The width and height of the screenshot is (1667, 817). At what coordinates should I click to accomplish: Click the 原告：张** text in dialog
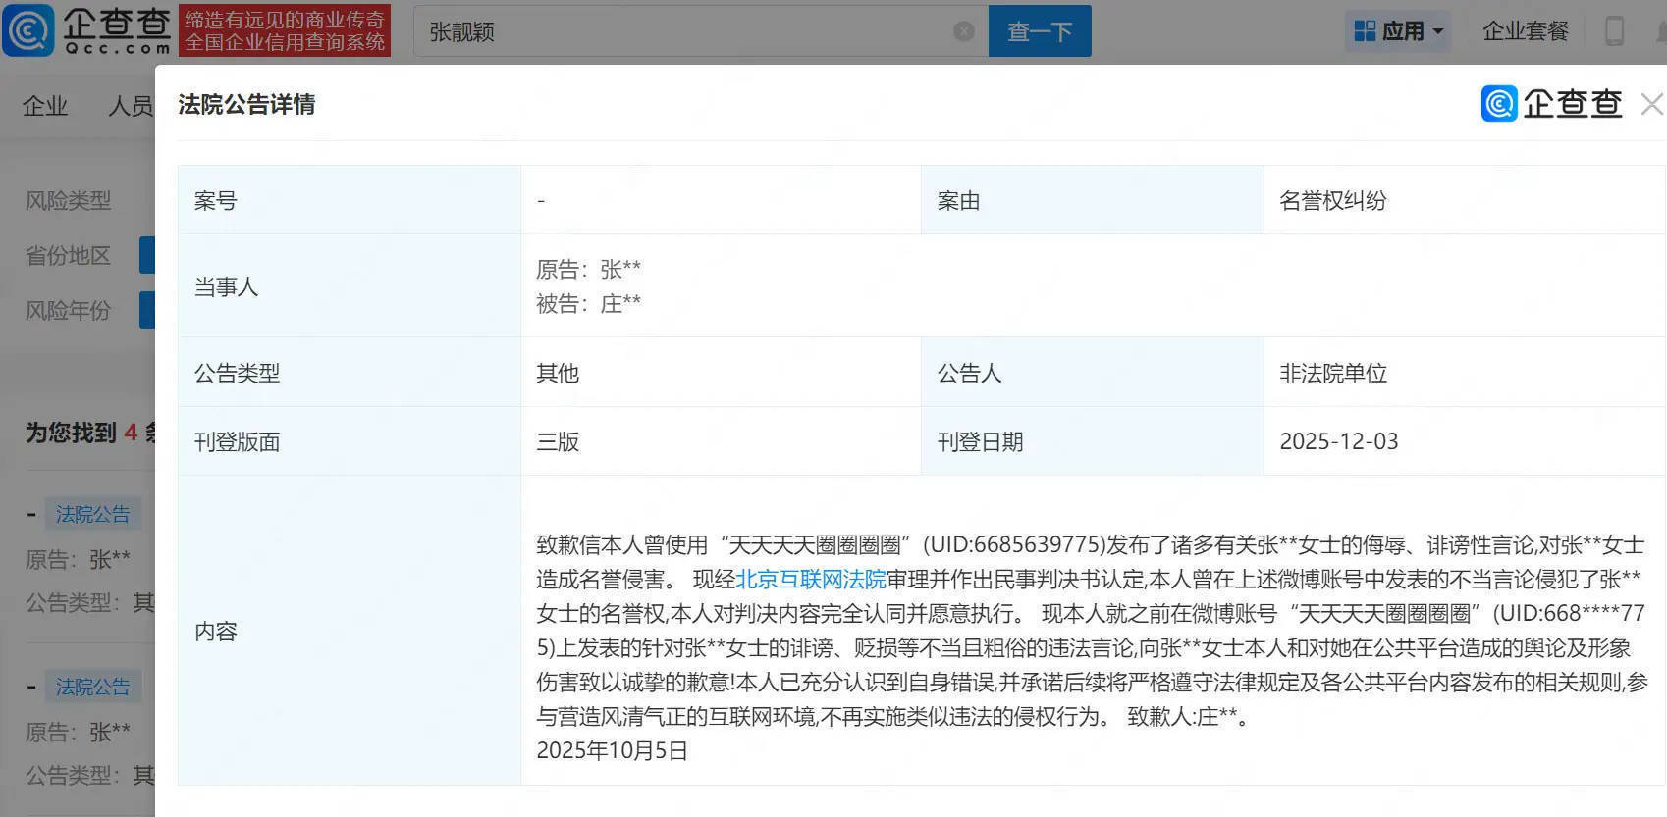(x=588, y=269)
